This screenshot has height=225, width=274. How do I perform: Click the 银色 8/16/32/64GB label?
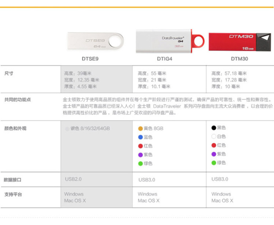(x=90, y=129)
